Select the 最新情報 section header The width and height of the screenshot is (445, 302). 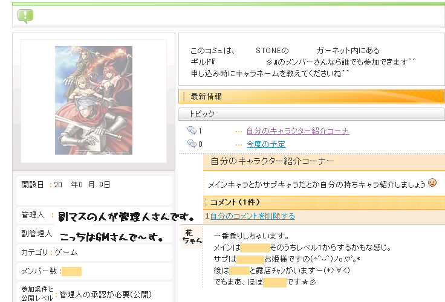tap(311, 96)
